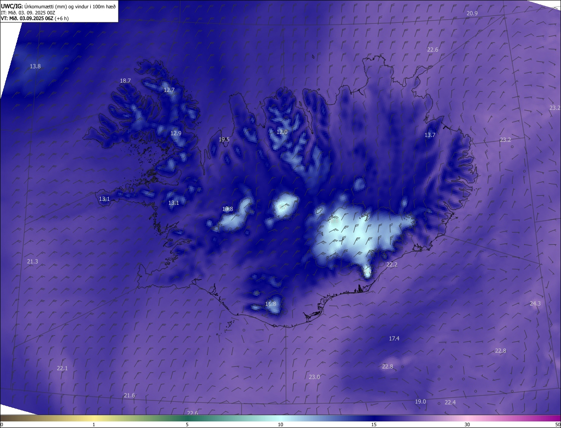Click the 13.8 value label
The height and width of the screenshot is (428, 561).
[x=35, y=67]
